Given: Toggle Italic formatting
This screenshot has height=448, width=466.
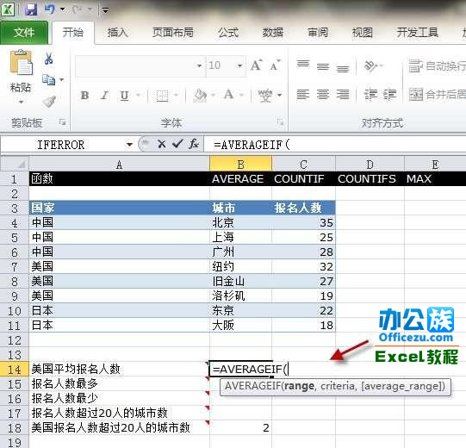Looking at the screenshot, I should point(104,96).
